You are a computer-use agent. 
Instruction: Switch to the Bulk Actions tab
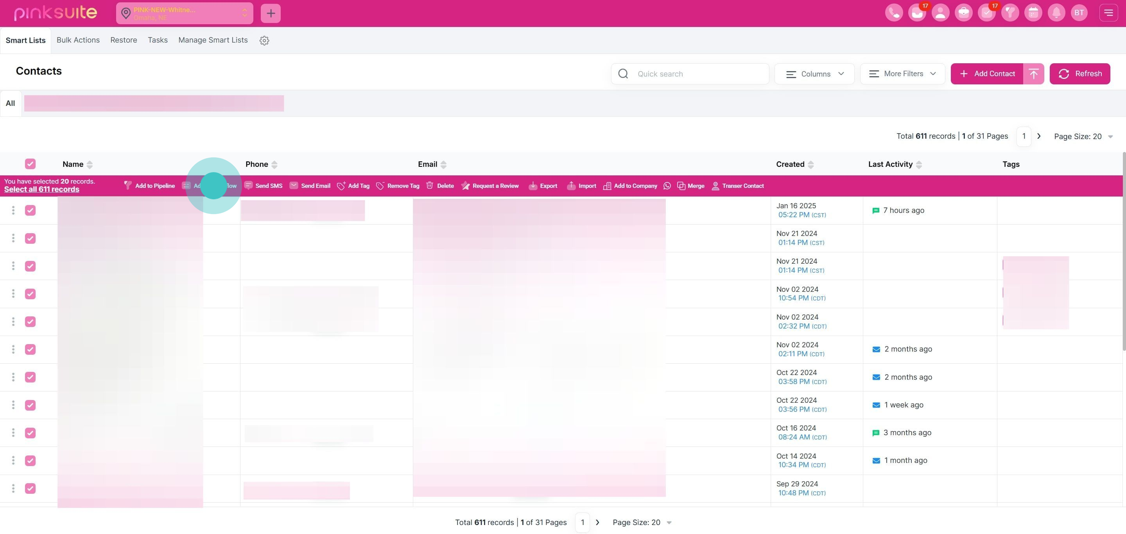click(78, 40)
